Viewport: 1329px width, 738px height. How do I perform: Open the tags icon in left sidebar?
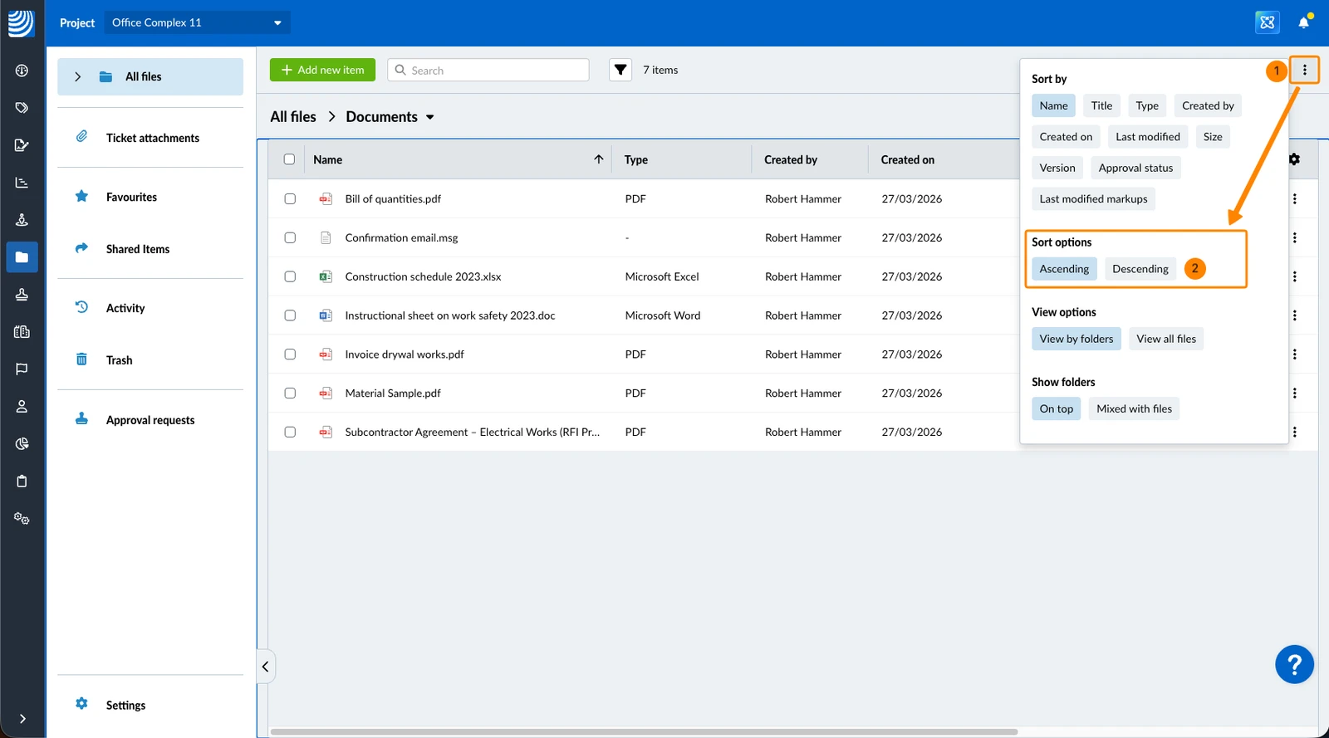tap(22, 108)
